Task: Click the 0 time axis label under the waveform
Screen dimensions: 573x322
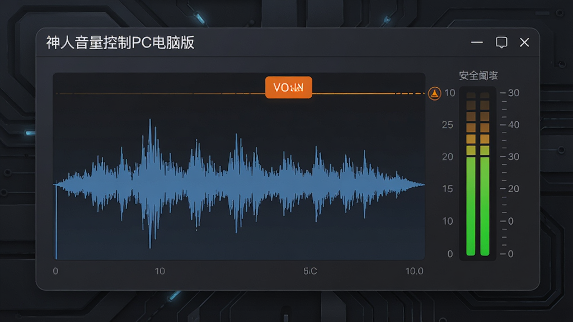Action: coord(55,271)
